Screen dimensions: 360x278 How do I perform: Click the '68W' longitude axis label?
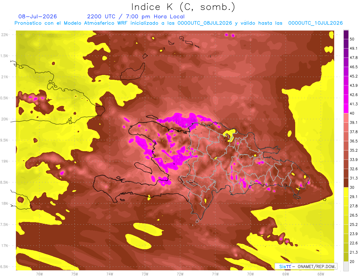(x=320, y=274)
